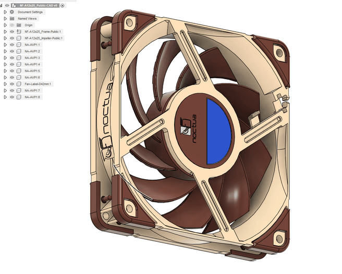Image resolution: width=342 pixels, height=274 pixels.
Task: Select the 'NA-AVP1:4' label
Action: 32,64
